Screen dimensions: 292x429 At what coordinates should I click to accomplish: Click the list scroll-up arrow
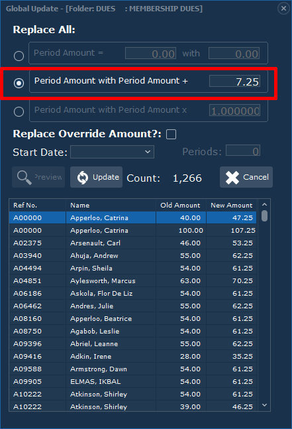pyautogui.click(x=264, y=205)
